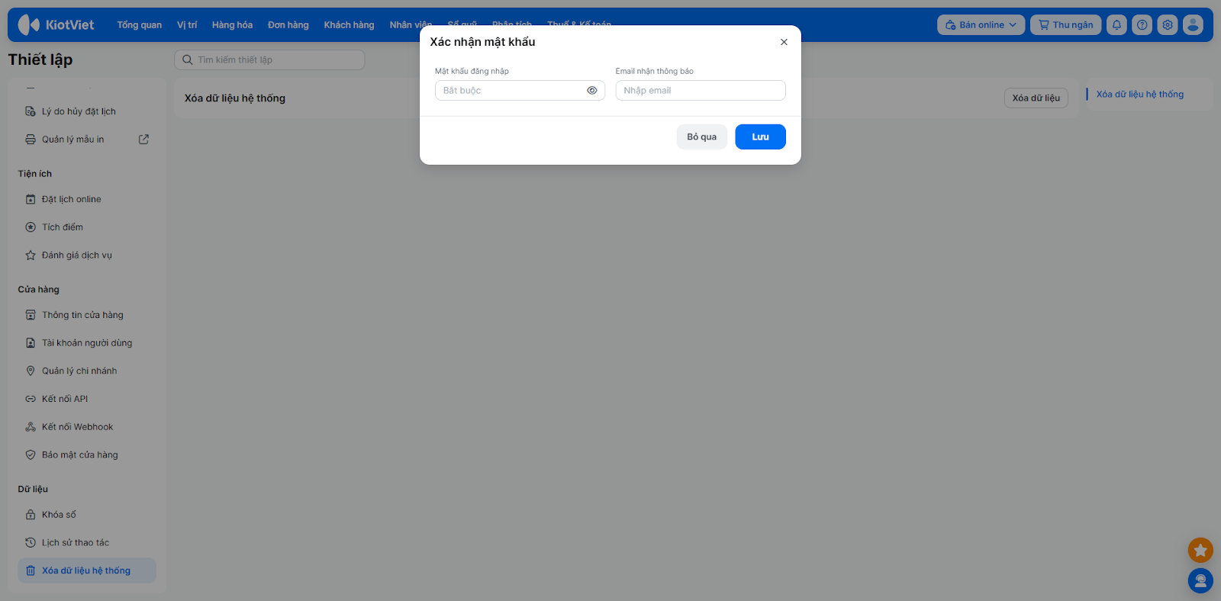Click the Email nhận thông báo field
The image size is (1221, 601).
(x=701, y=90)
